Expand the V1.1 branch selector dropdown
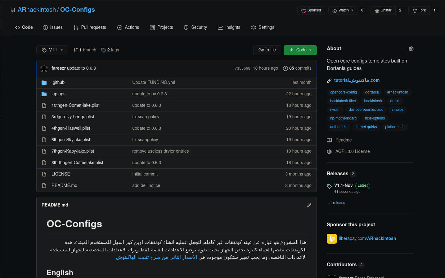 pyautogui.click(x=52, y=50)
